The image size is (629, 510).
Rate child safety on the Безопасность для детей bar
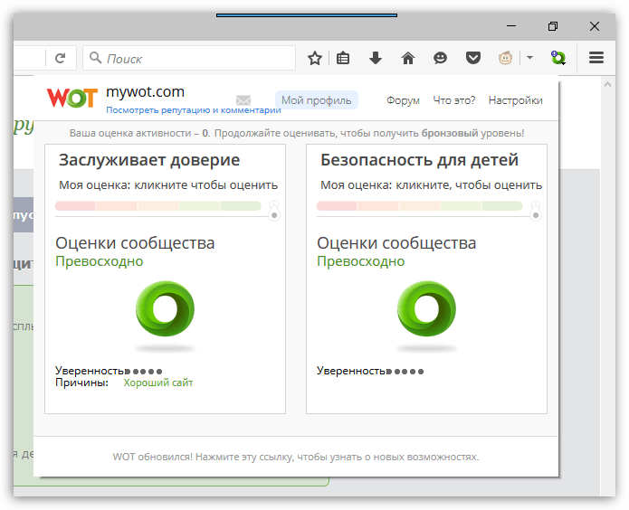(x=420, y=206)
